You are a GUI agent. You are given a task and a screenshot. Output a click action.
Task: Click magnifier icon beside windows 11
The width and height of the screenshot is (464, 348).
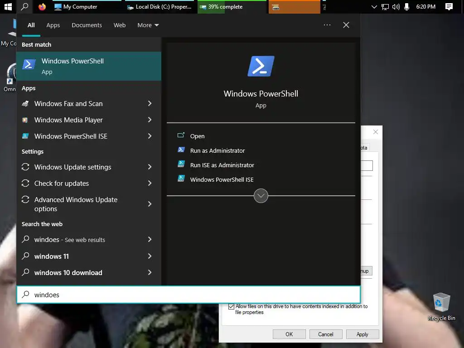pyautogui.click(x=26, y=256)
